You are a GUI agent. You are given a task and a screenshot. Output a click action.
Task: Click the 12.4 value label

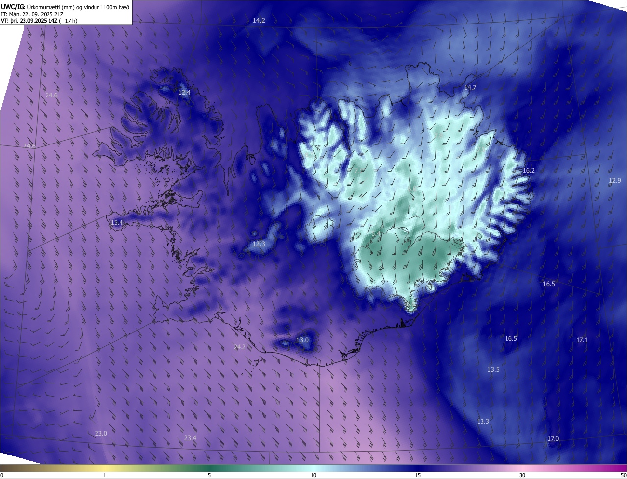(184, 92)
